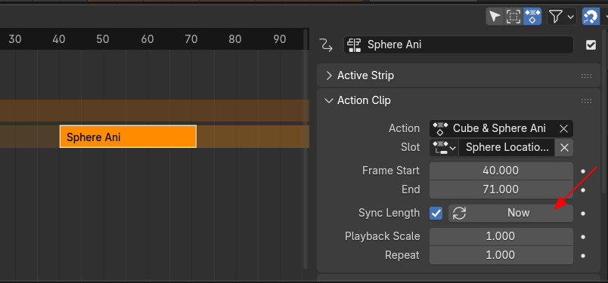
Task: Open the filter funnel options
Action: [x=560, y=17]
